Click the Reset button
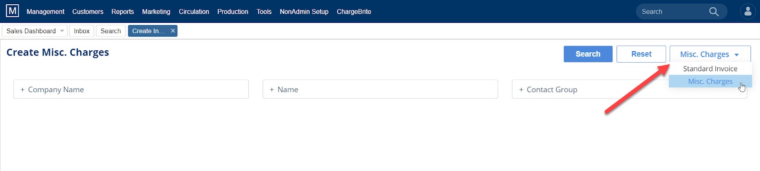 pyautogui.click(x=641, y=54)
